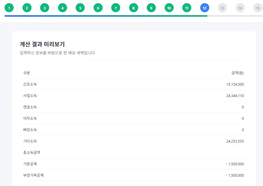Screen dimensions: 263x186
Task: Click the 0 value for 이자소득
Action: click(x=243, y=119)
